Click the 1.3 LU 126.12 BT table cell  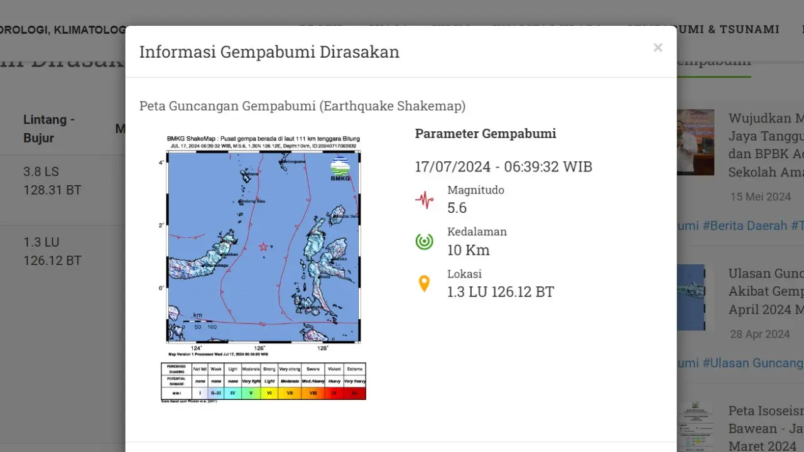click(x=52, y=251)
